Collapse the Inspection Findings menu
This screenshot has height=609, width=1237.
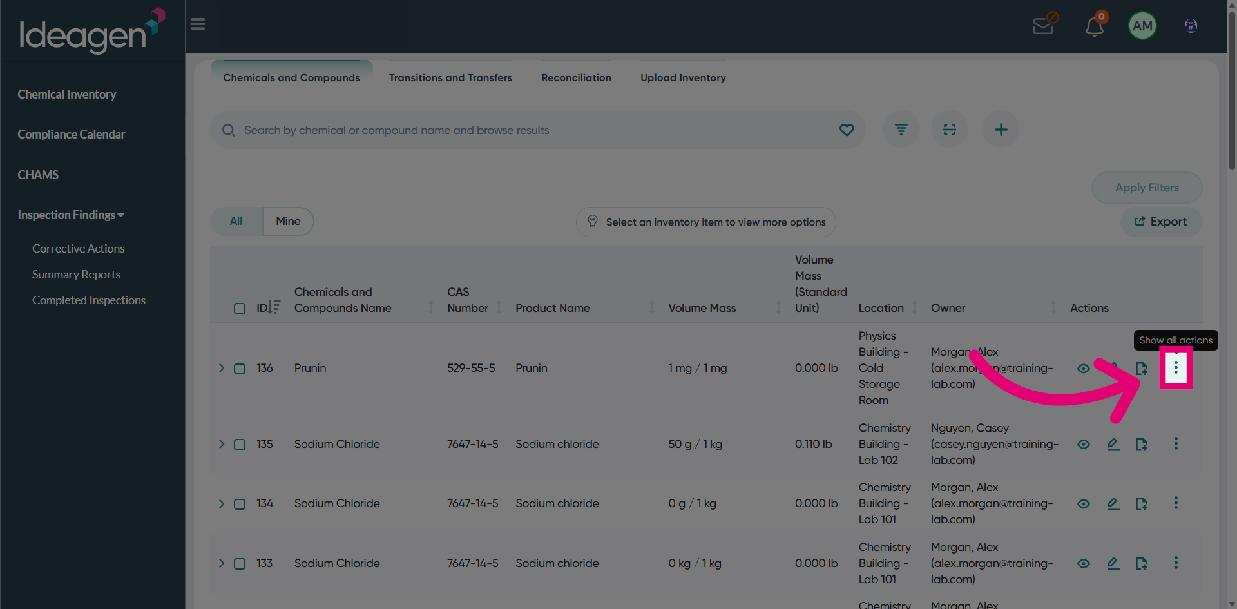point(71,215)
